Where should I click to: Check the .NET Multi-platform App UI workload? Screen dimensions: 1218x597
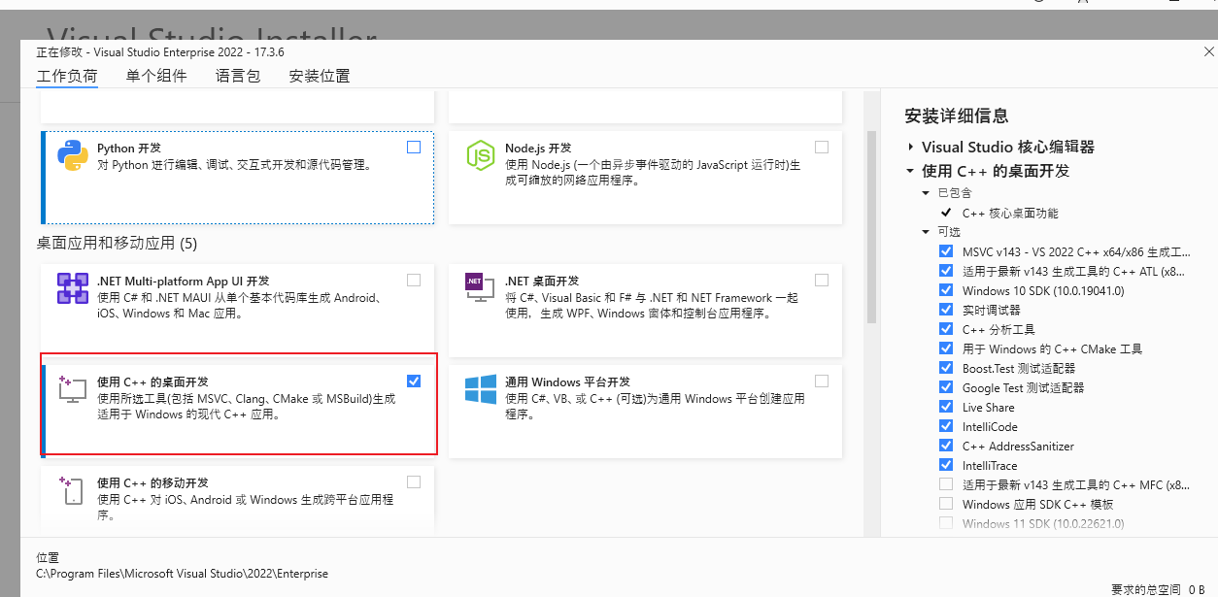point(414,280)
